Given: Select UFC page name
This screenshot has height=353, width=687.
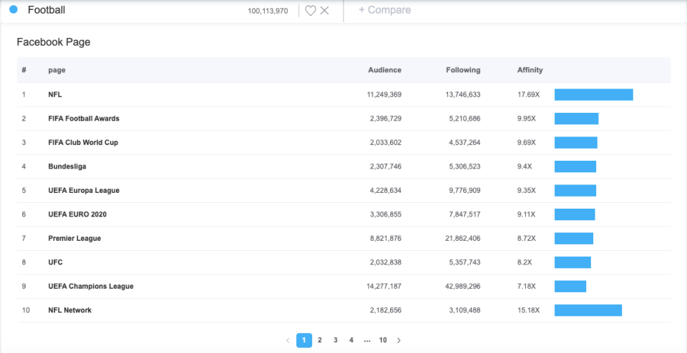Looking at the screenshot, I should 56,262.
